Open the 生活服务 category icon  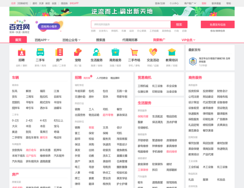point(96,52)
